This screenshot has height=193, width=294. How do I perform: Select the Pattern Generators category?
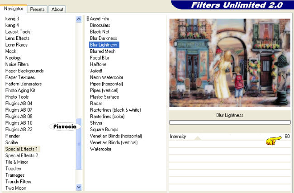click(x=24, y=84)
